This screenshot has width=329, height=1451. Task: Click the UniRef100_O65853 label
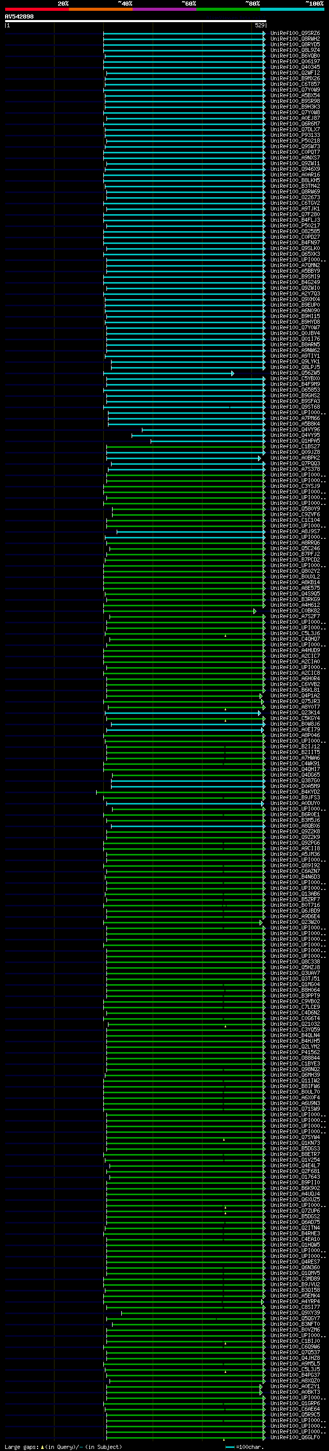tap(295, 390)
